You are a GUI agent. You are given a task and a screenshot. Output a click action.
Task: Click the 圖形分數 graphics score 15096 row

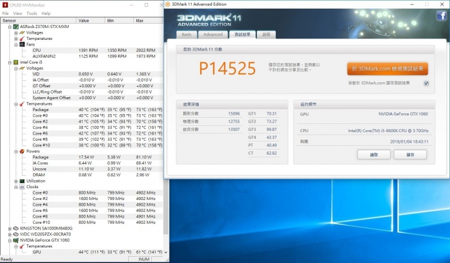click(211, 113)
